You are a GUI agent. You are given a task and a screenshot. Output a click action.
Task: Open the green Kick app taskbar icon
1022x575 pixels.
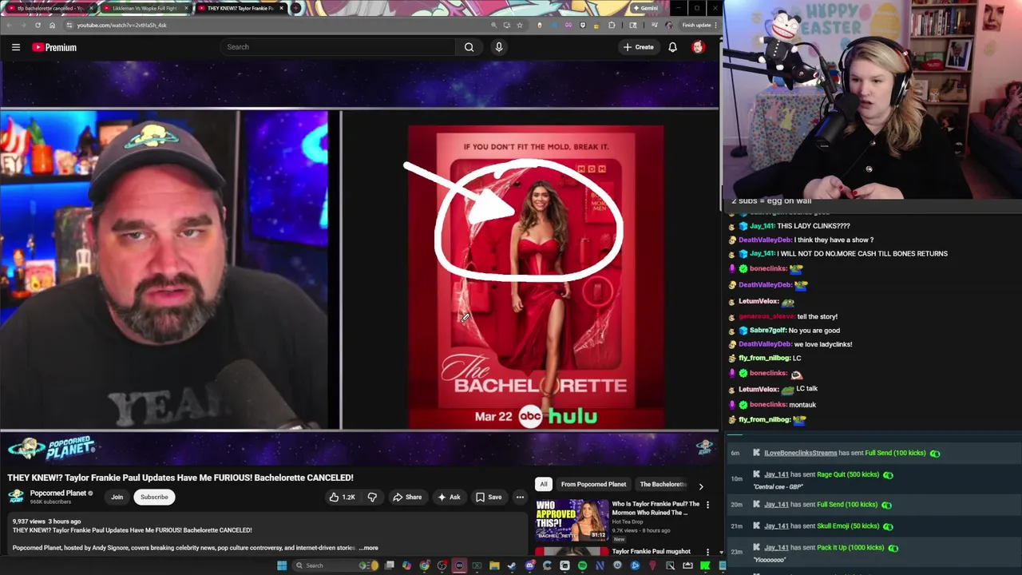point(704,565)
